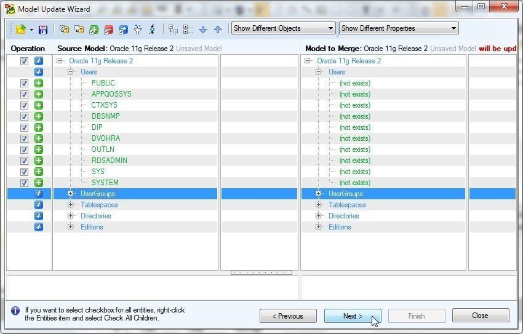This screenshot has width=523, height=334.
Task: Uncheck the DVOHRA user checkbox
Action: (24, 138)
